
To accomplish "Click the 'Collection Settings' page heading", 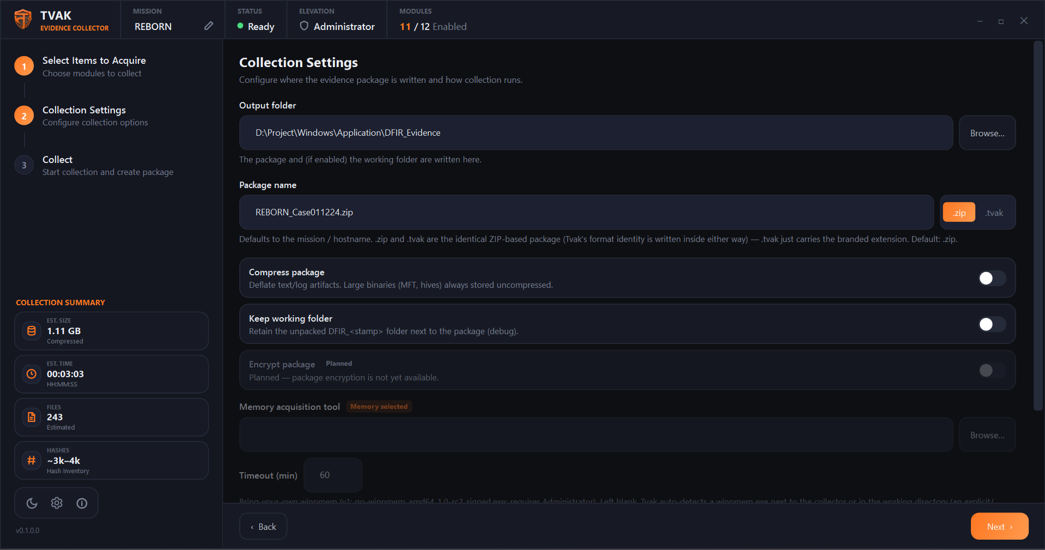I will [x=299, y=63].
